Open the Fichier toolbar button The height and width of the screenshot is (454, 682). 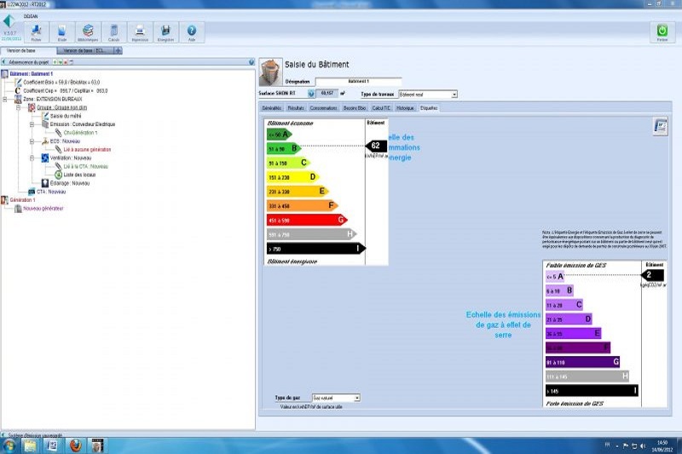[x=36, y=32]
